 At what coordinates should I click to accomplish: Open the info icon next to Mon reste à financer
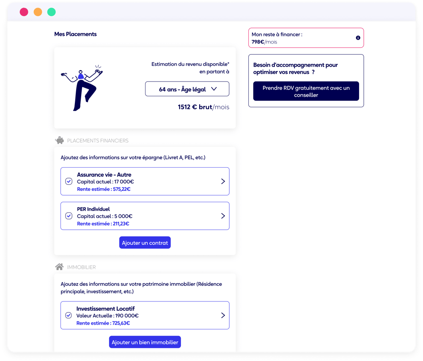[x=358, y=38]
